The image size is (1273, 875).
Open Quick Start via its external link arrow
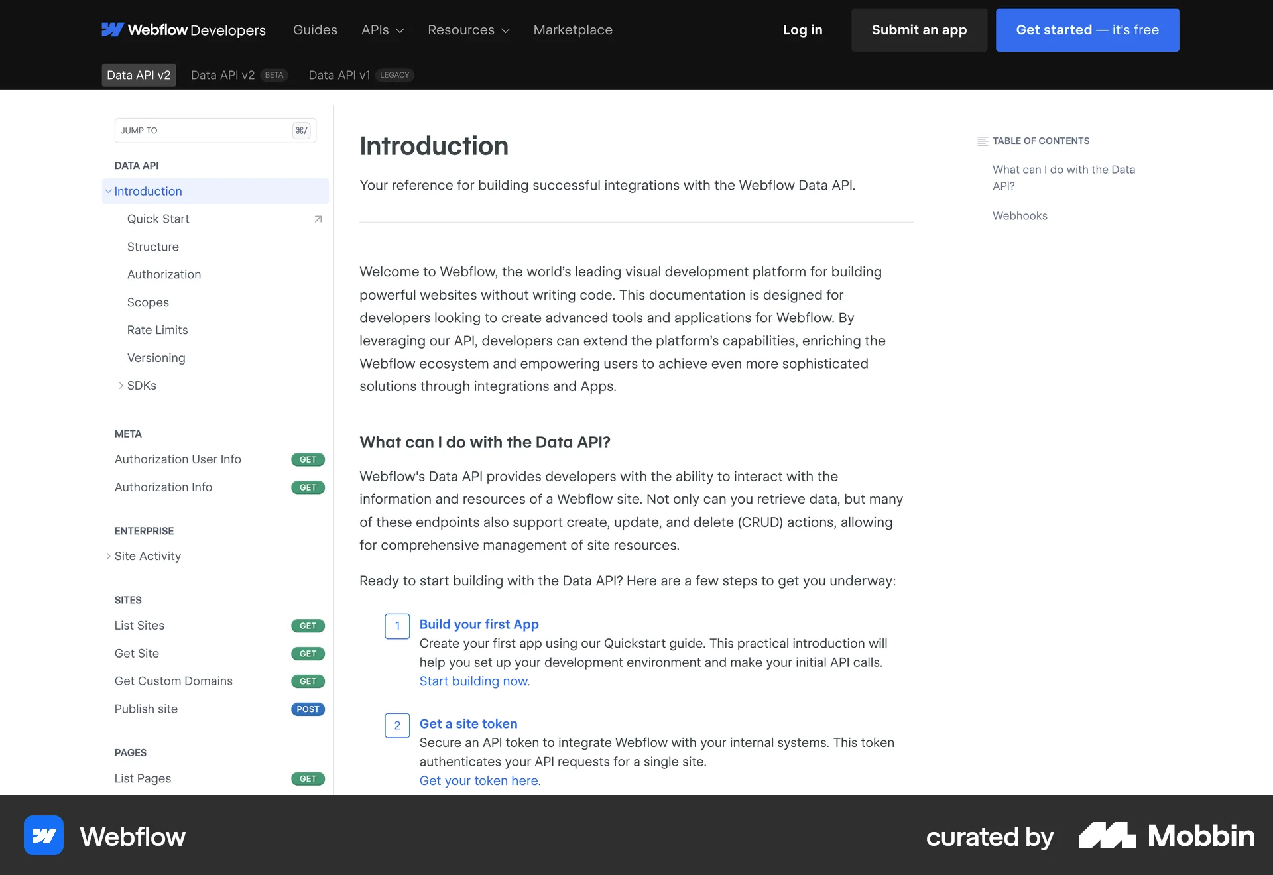[x=318, y=219]
